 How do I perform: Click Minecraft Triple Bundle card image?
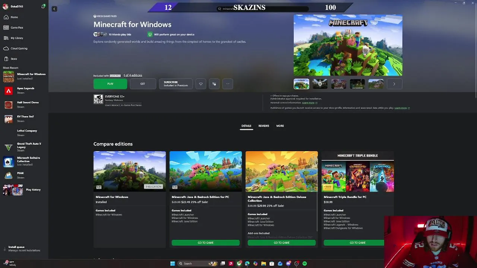[x=358, y=172]
